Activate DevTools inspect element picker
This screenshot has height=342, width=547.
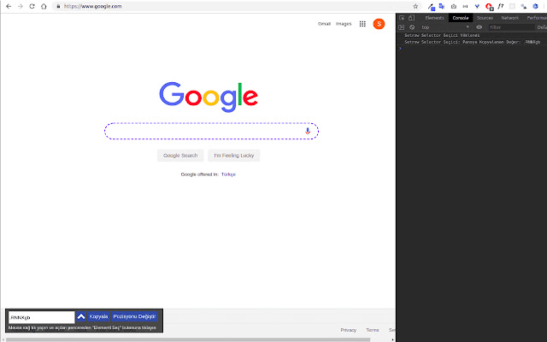pos(402,18)
